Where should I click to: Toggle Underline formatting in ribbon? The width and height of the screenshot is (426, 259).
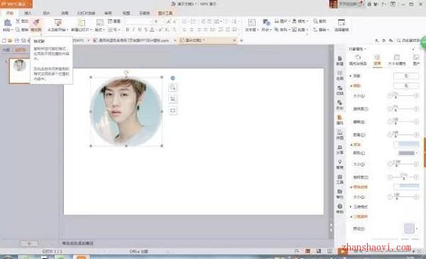(140, 29)
